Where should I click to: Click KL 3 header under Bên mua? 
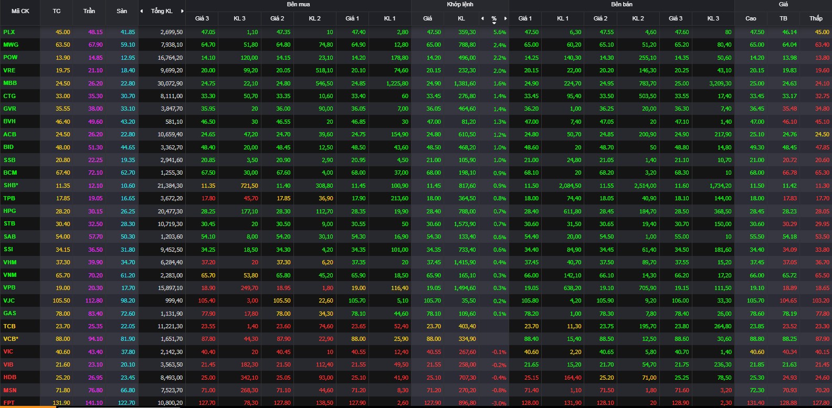coord(239,18)
